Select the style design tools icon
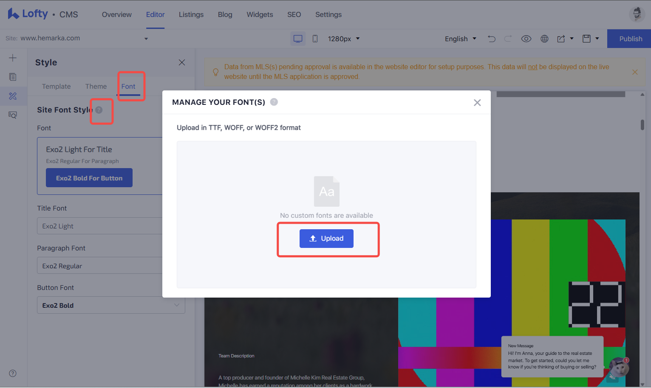Image resolution: width=651 pixels, height=388 pixels. click(13, 96)
